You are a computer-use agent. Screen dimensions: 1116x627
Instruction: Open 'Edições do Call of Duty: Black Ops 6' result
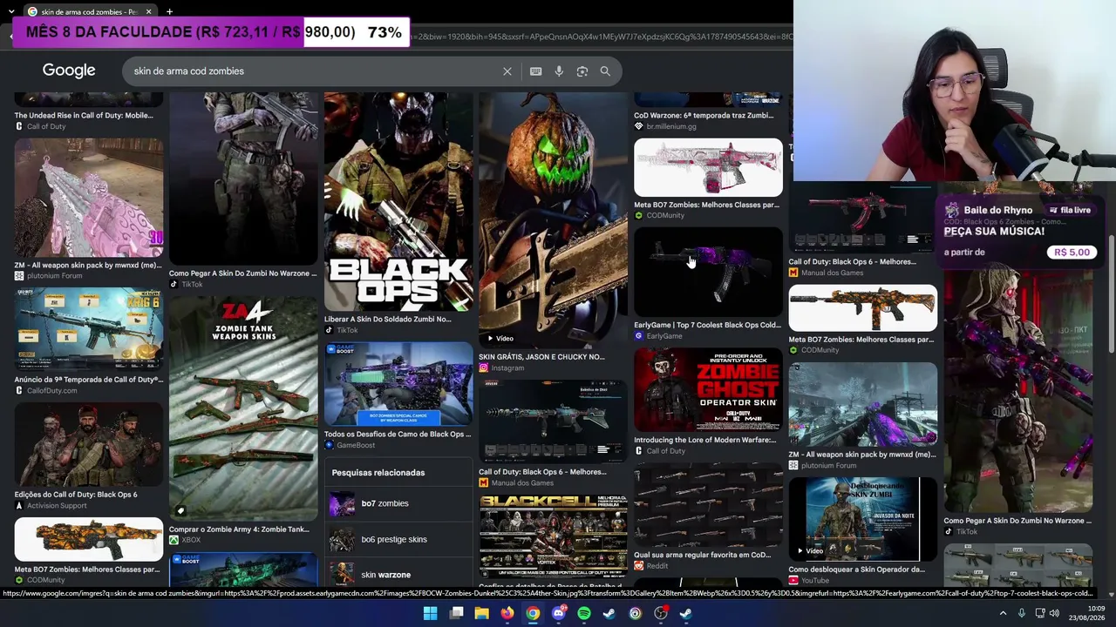click(x=76, y=495)
